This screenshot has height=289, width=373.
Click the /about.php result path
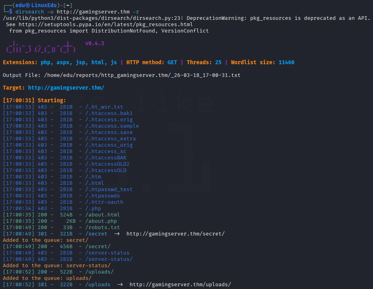pos(101,221)
